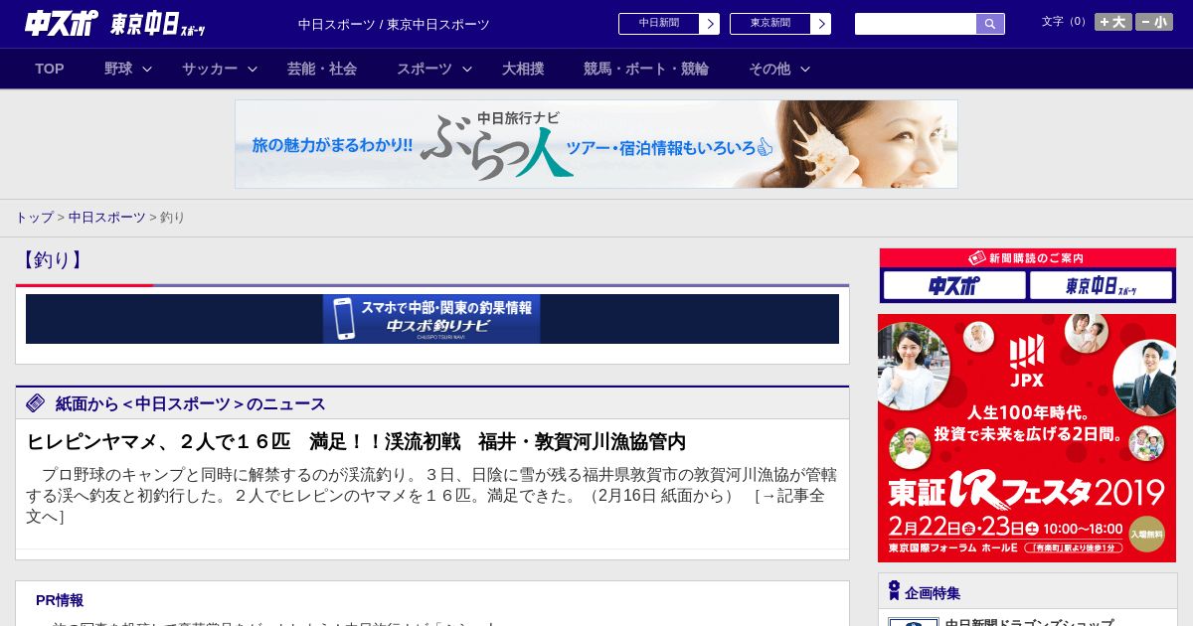Open the 中スポ釣りナビ smartphone banner
The width and height of the screenshot is (1193, 626).
431,319
